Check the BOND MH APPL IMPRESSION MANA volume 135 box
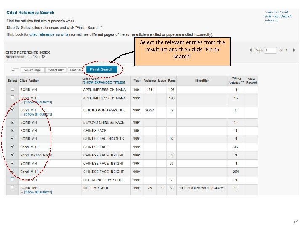Image resolution: width=303 pixels, height=227 pixels. coord(12,89)
